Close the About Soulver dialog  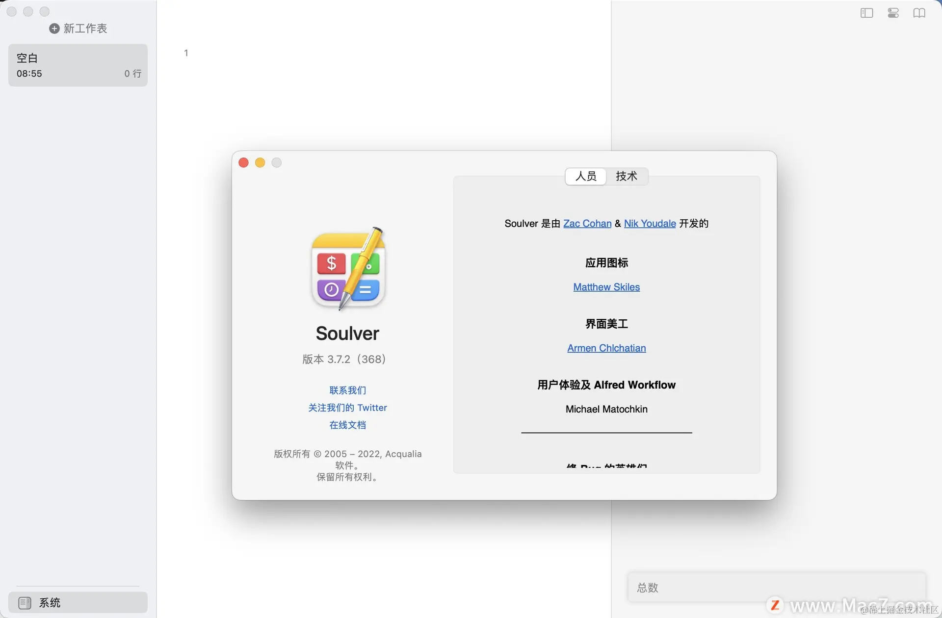[x=243, y=163]
